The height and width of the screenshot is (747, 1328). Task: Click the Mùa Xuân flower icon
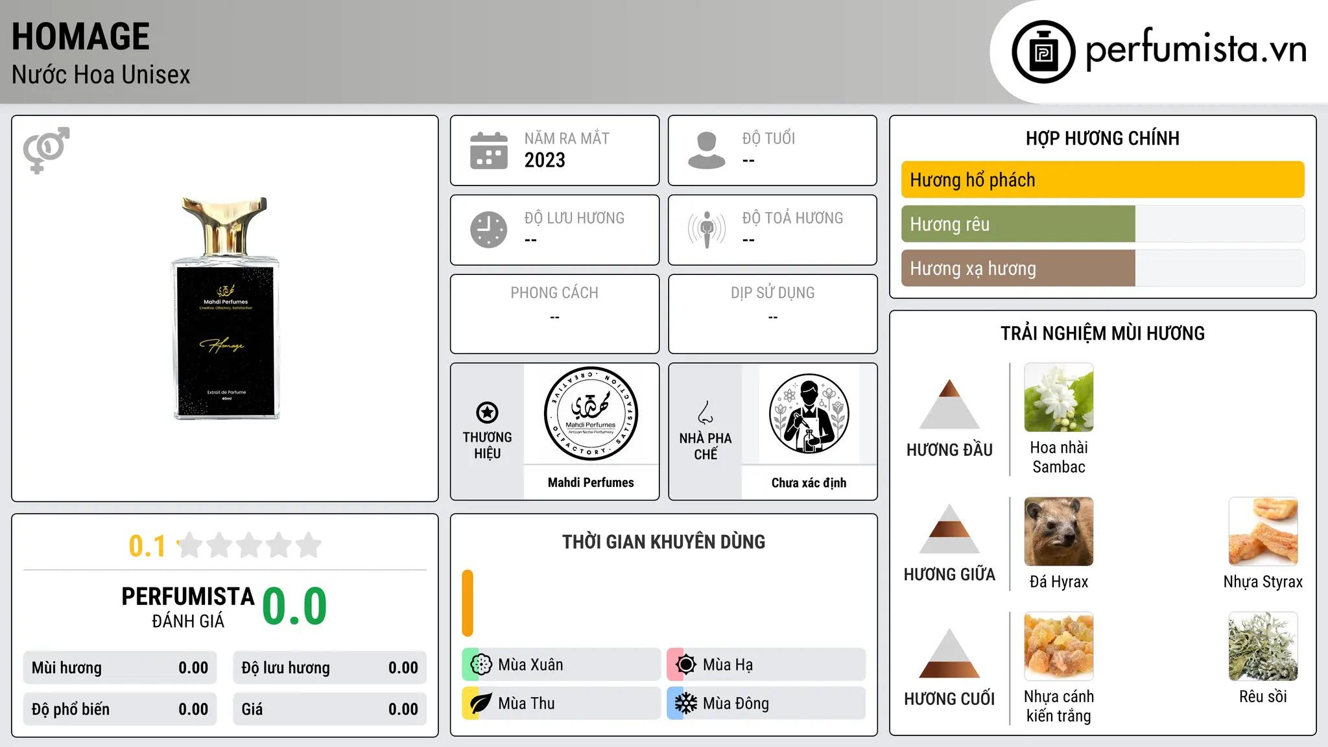coord(481,665)
